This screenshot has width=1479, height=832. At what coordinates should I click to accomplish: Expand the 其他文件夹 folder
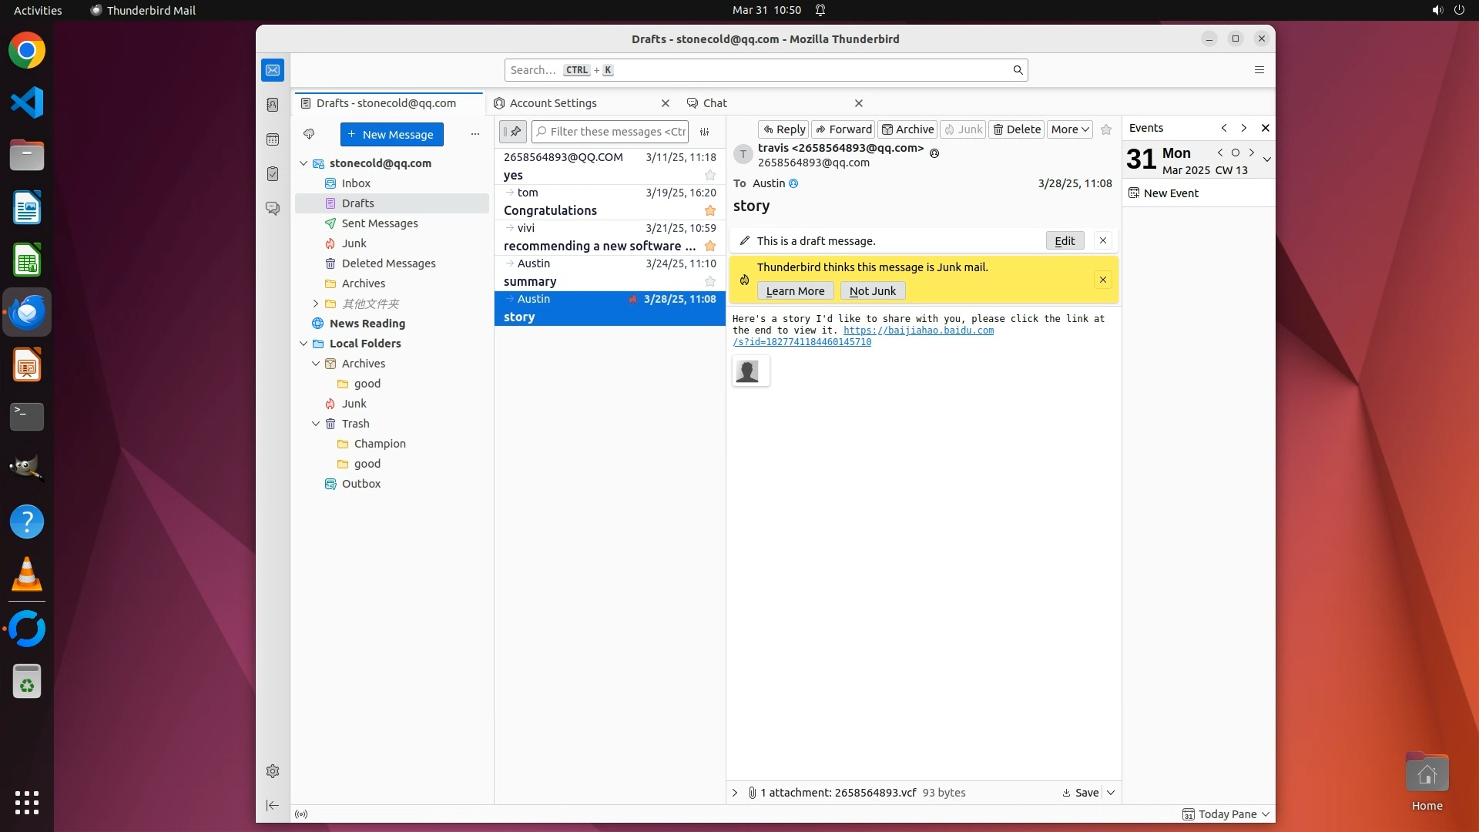click(315, 304)
